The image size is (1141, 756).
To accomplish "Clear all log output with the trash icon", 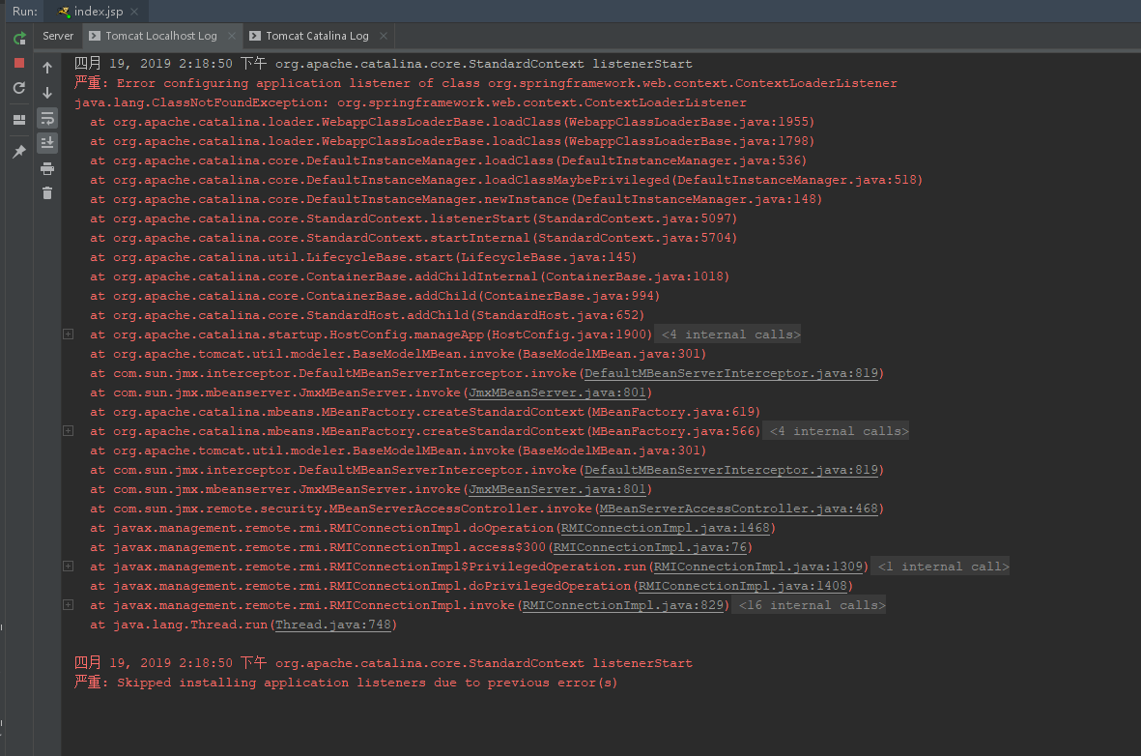I will pyautogui.click(x=47, y=193).
